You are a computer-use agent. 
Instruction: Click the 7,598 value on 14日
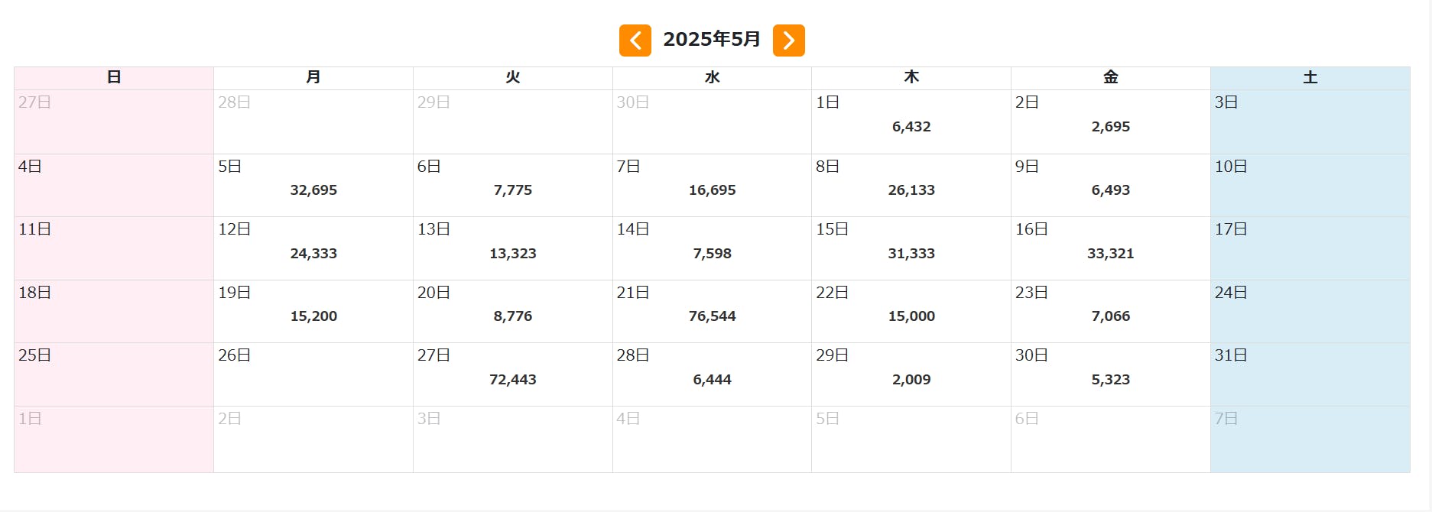(x=712, y=254)
